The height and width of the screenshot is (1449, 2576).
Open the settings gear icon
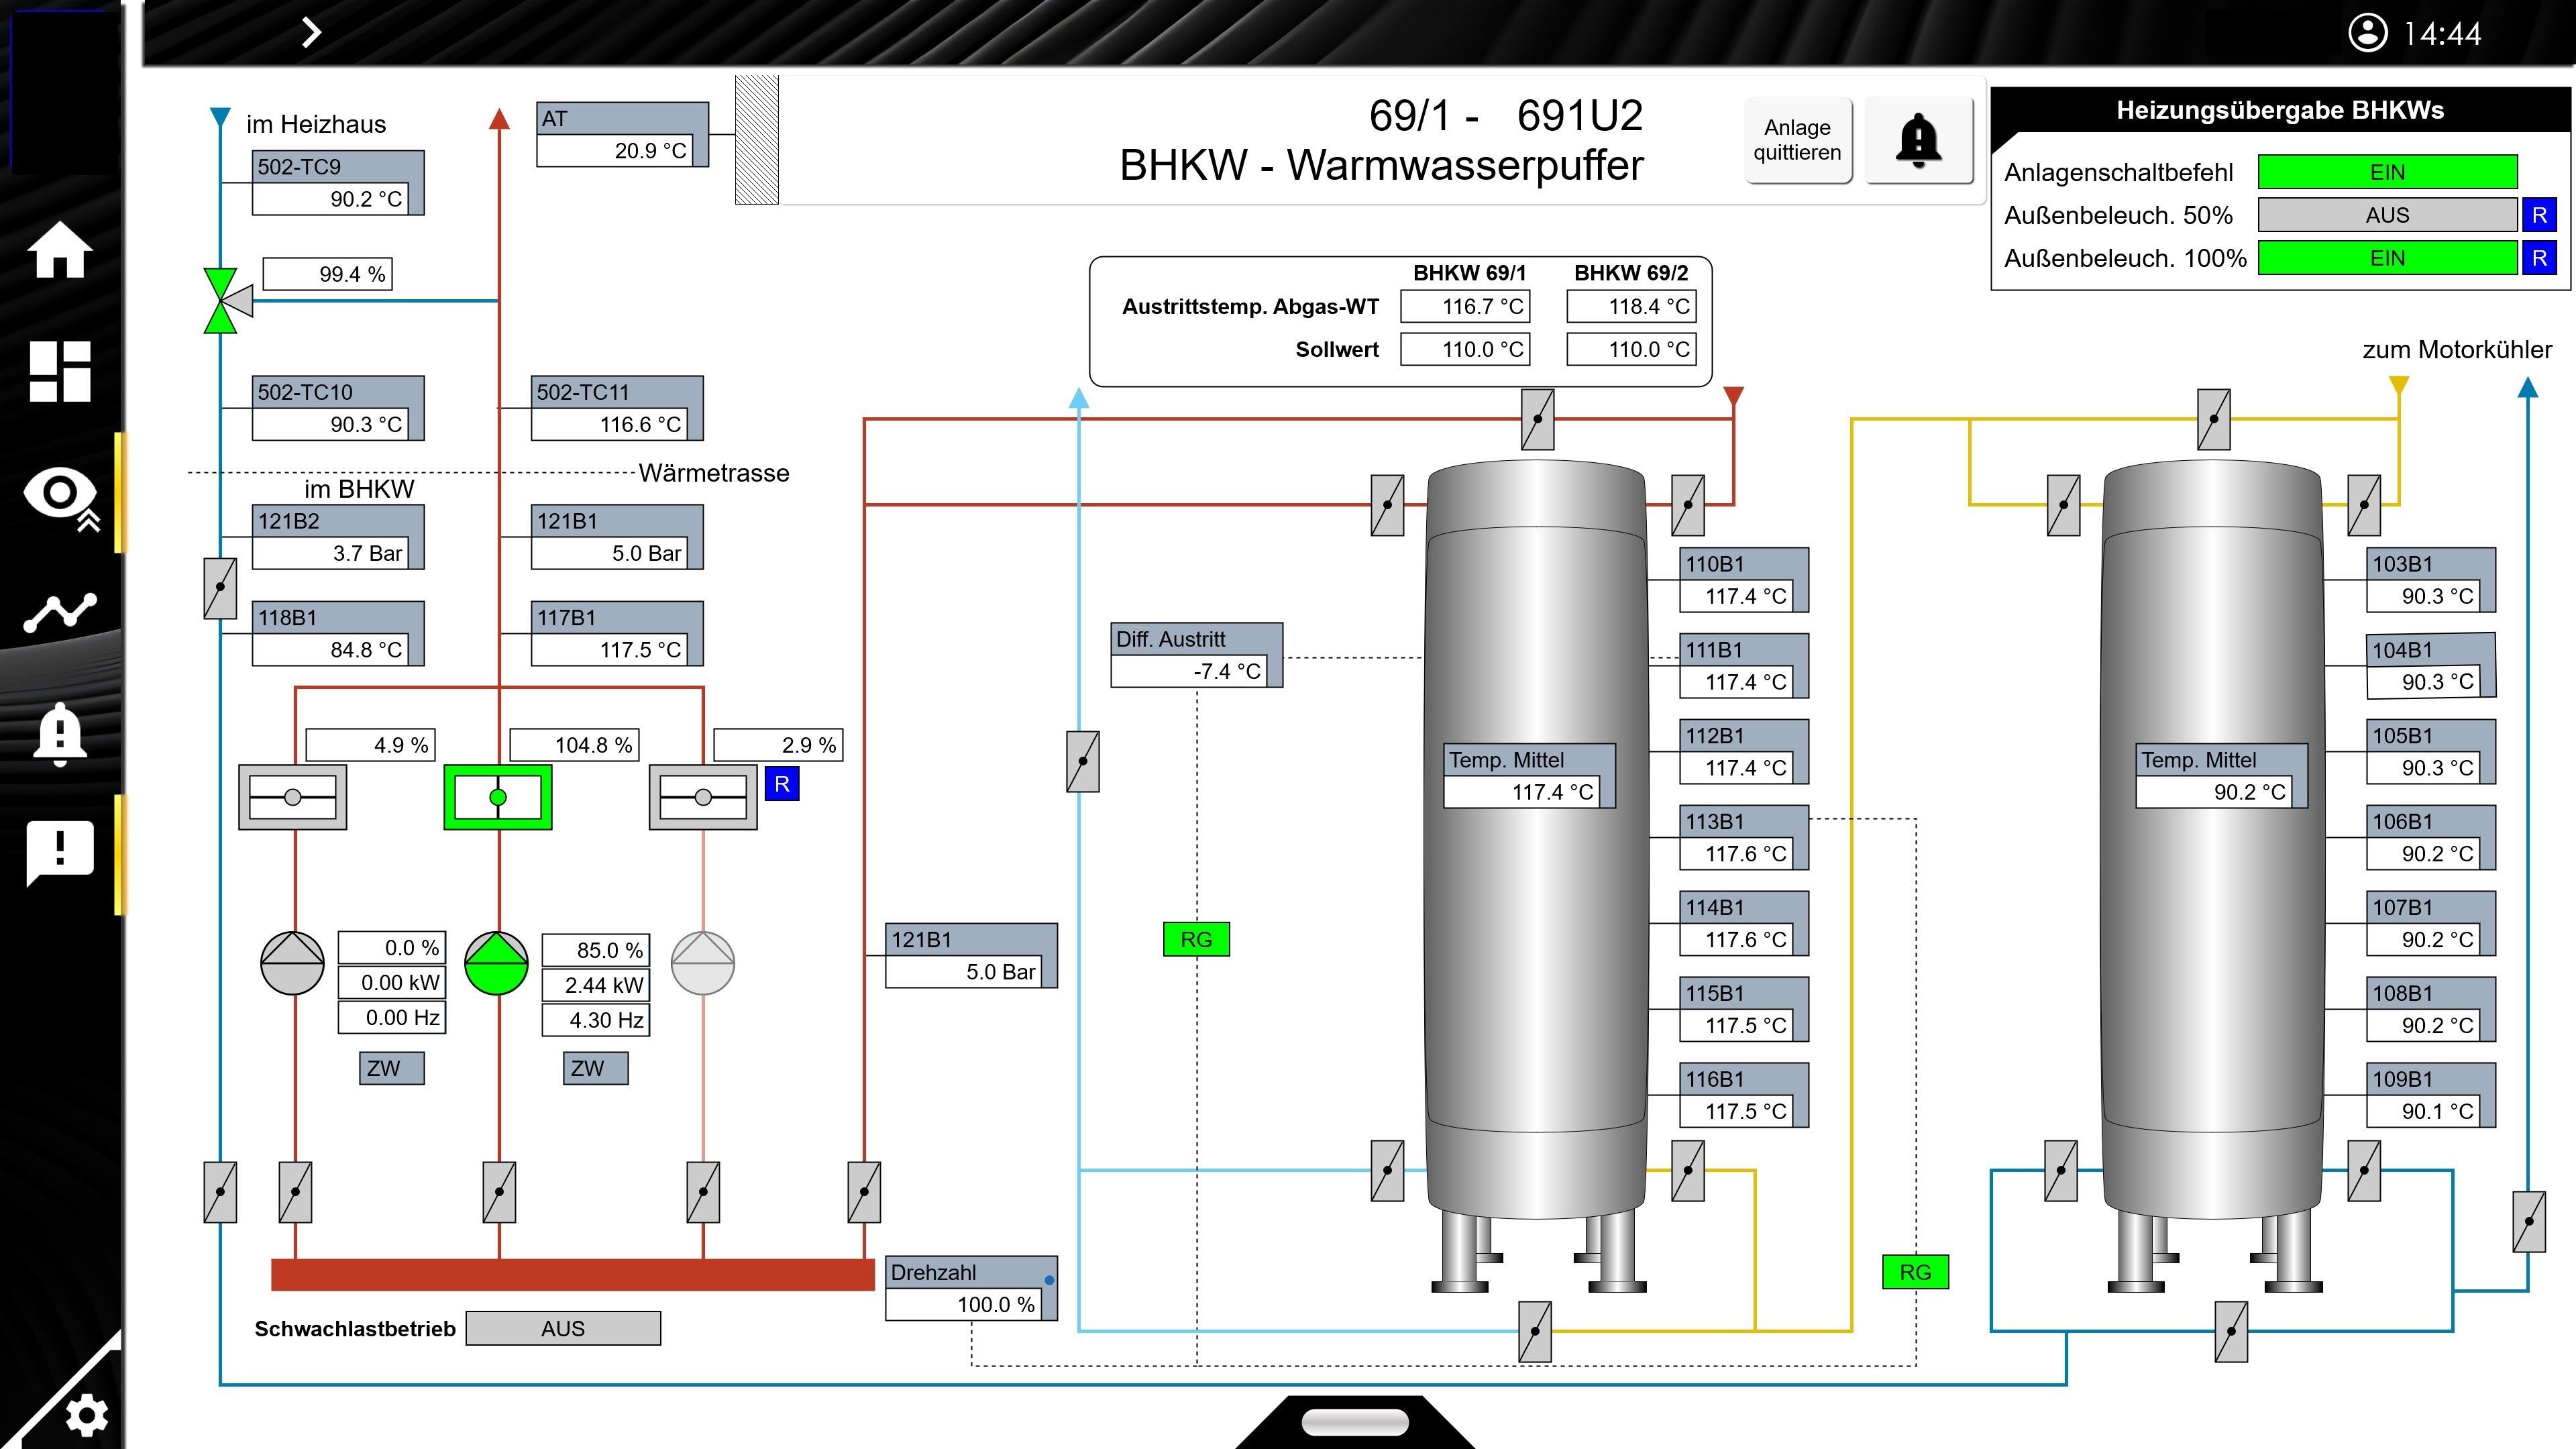(86, 1415)
